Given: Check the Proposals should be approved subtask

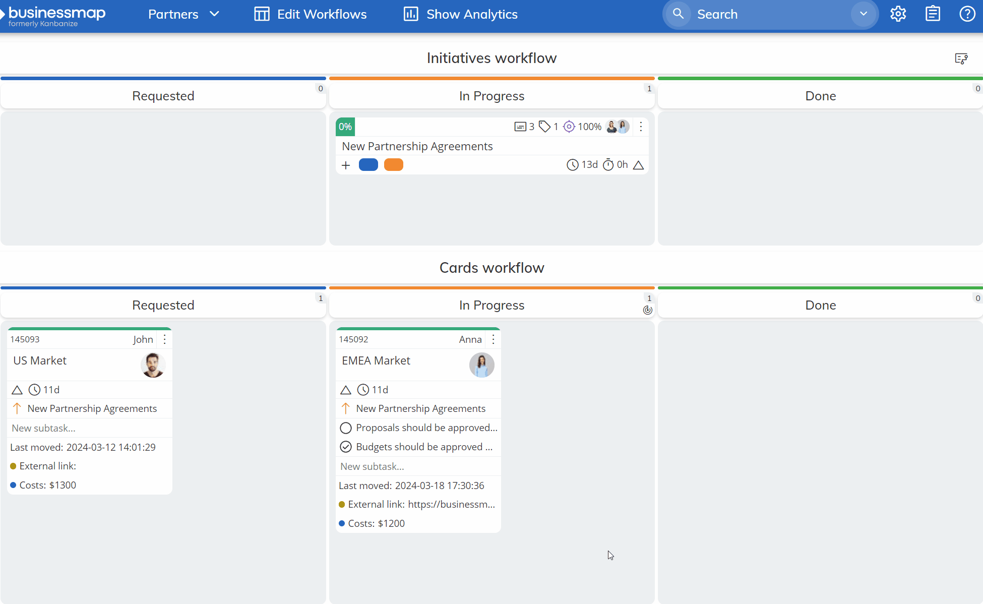Looking at the screenshot, I should 346,428.
